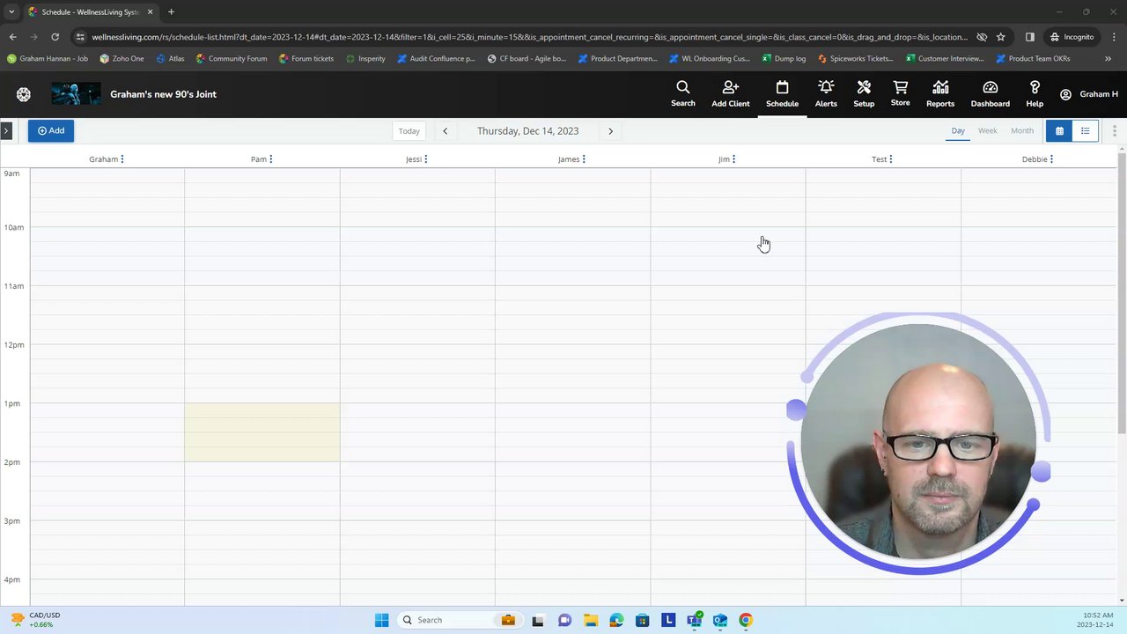The width and height of the screenshot is (1127, 634).
Task: Open the Setup tools icon
Action: [864, 93]
